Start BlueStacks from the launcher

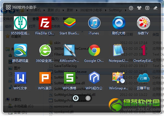(70, 23)
